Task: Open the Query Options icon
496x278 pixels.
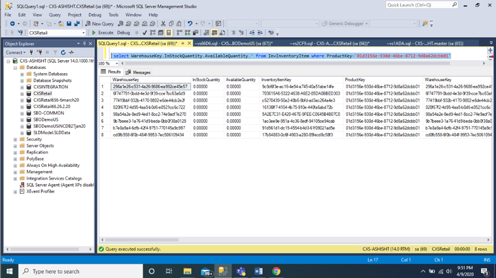Action: pyautogui.click(x=161, y=33)
